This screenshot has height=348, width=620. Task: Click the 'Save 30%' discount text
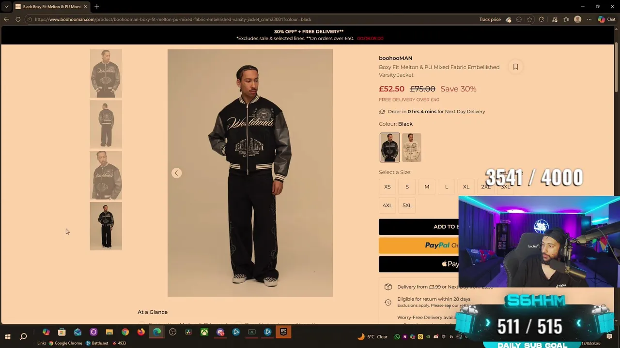coord(458,89)
